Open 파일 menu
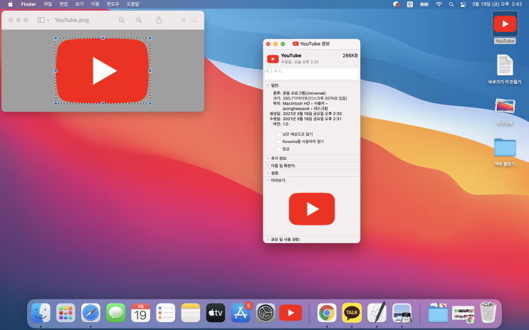The image size is (529, 330). [x=48, y=4]
